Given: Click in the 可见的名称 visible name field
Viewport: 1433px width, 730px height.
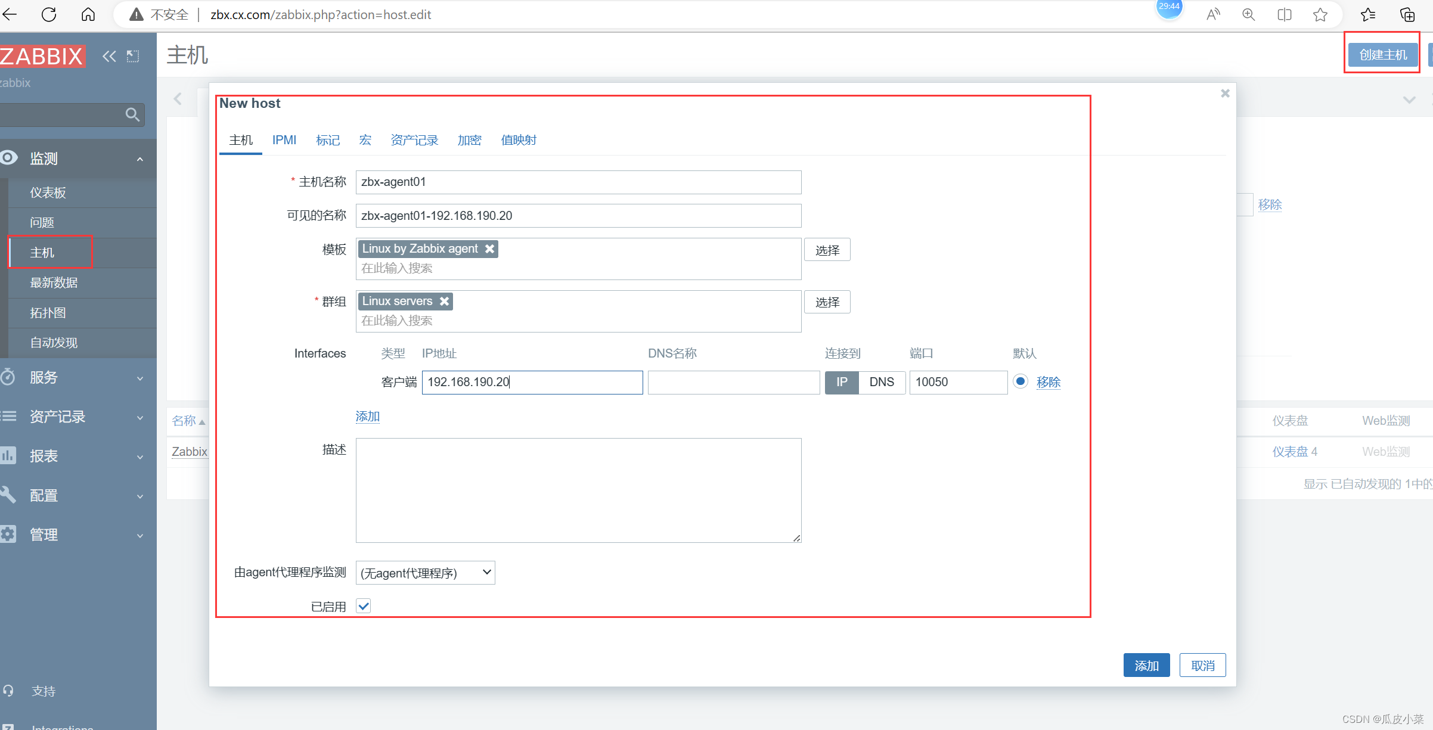Looking at the screenshot, I should tap(578, 216).
